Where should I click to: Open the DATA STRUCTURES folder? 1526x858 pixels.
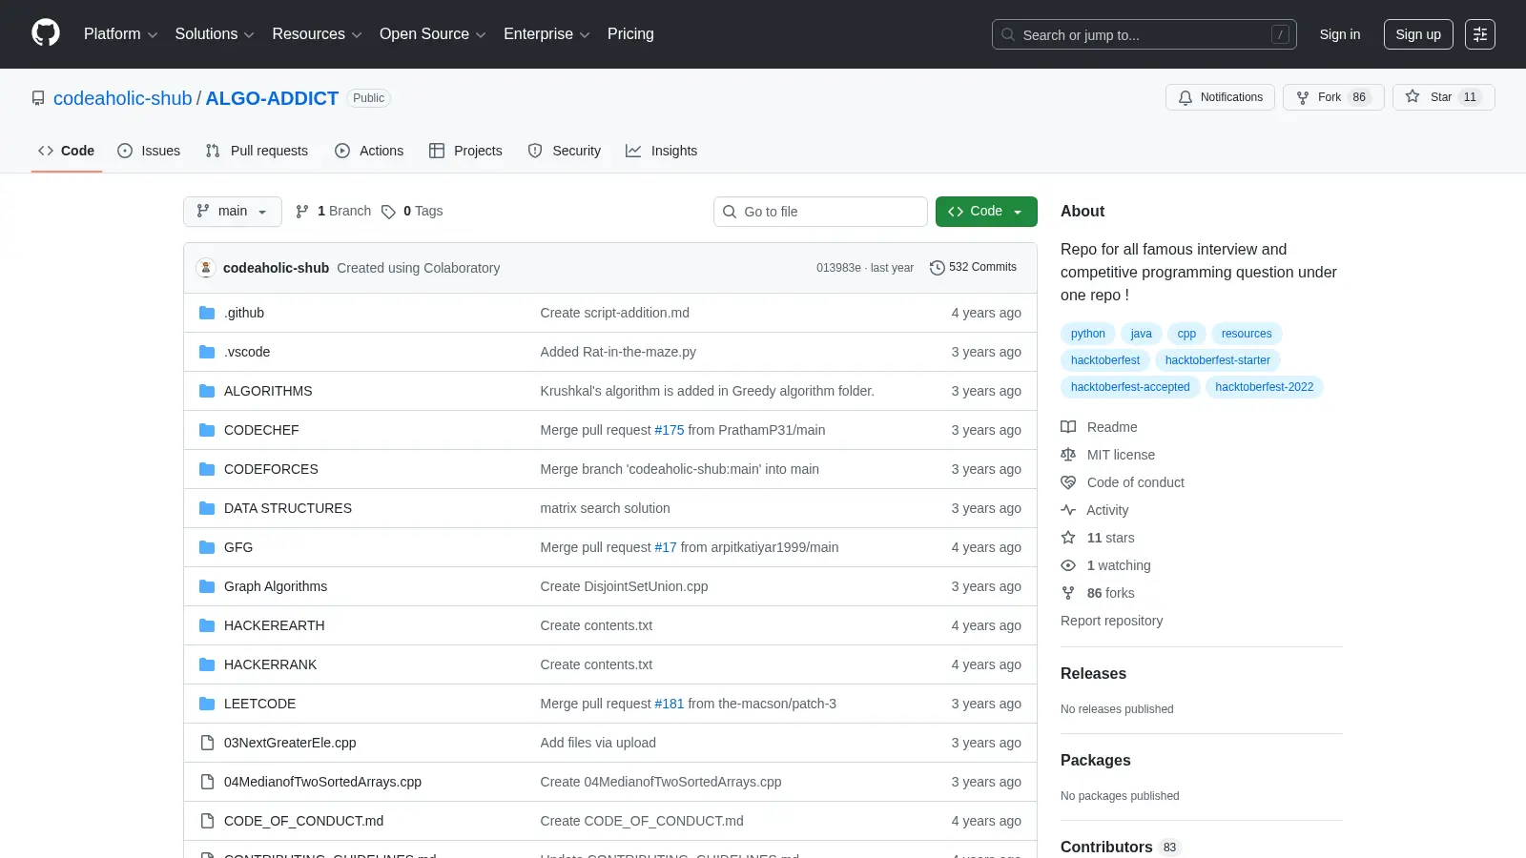coord(288,508)
